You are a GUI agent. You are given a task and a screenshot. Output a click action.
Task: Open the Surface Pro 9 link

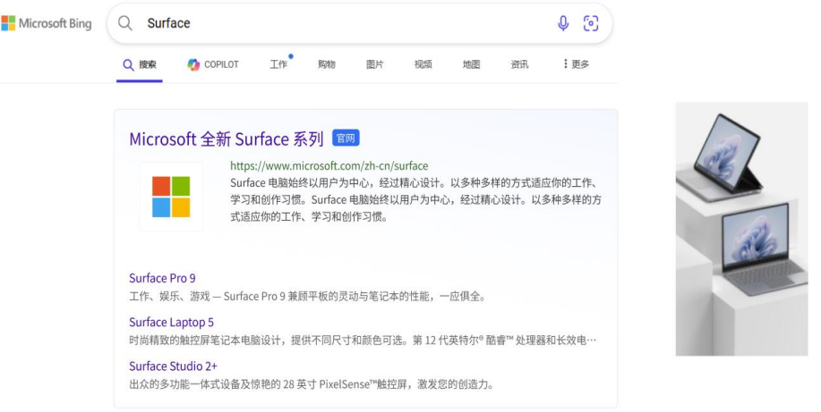(x=162, y=278)
